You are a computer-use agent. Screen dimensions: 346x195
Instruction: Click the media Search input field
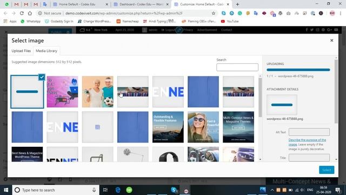point(237,67)
